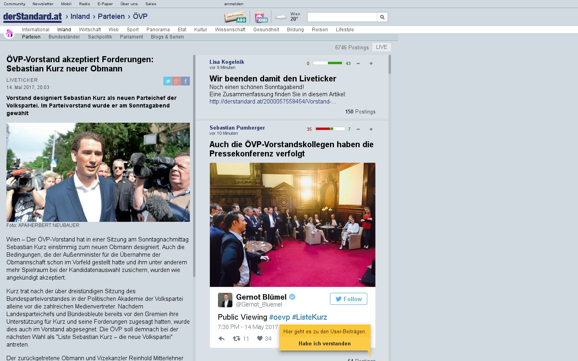This screenshot has width=578, height=361.
Task: Open the Sales top link
Action: [x=151, y=4]
